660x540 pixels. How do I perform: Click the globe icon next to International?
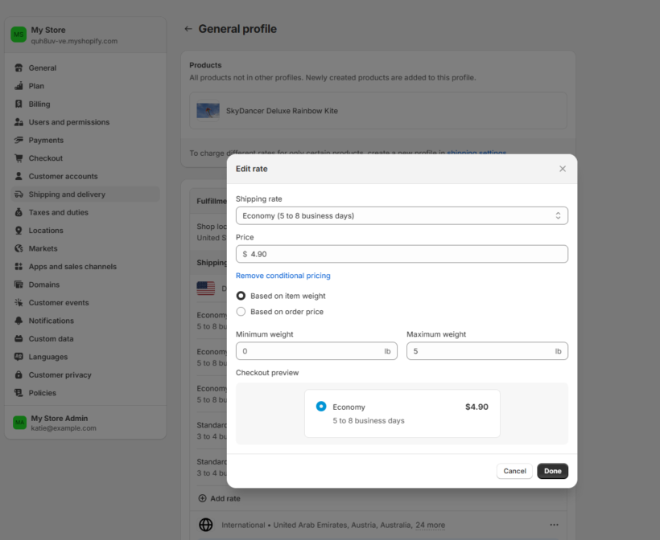click(207, 524)
